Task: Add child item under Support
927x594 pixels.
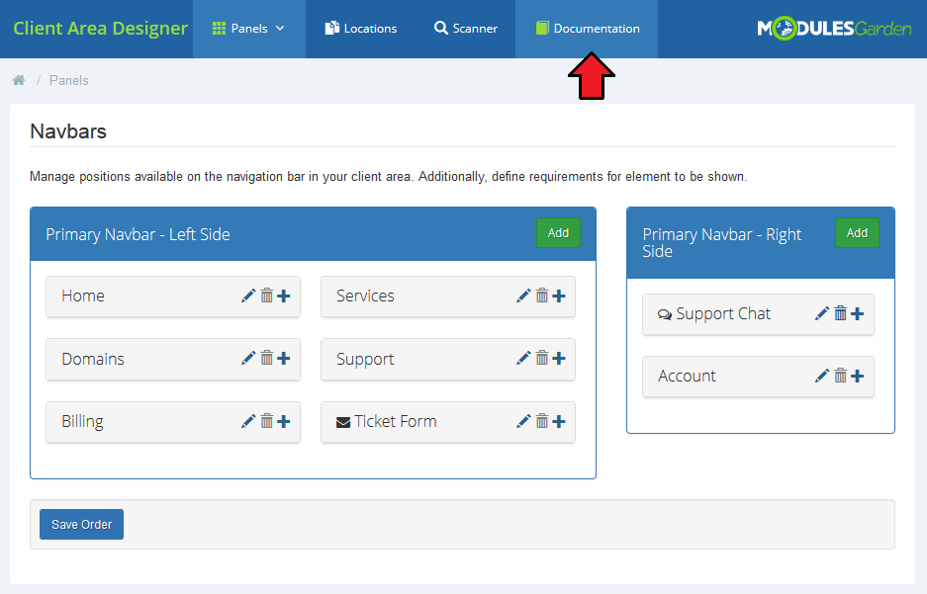Action: [559, 359]
